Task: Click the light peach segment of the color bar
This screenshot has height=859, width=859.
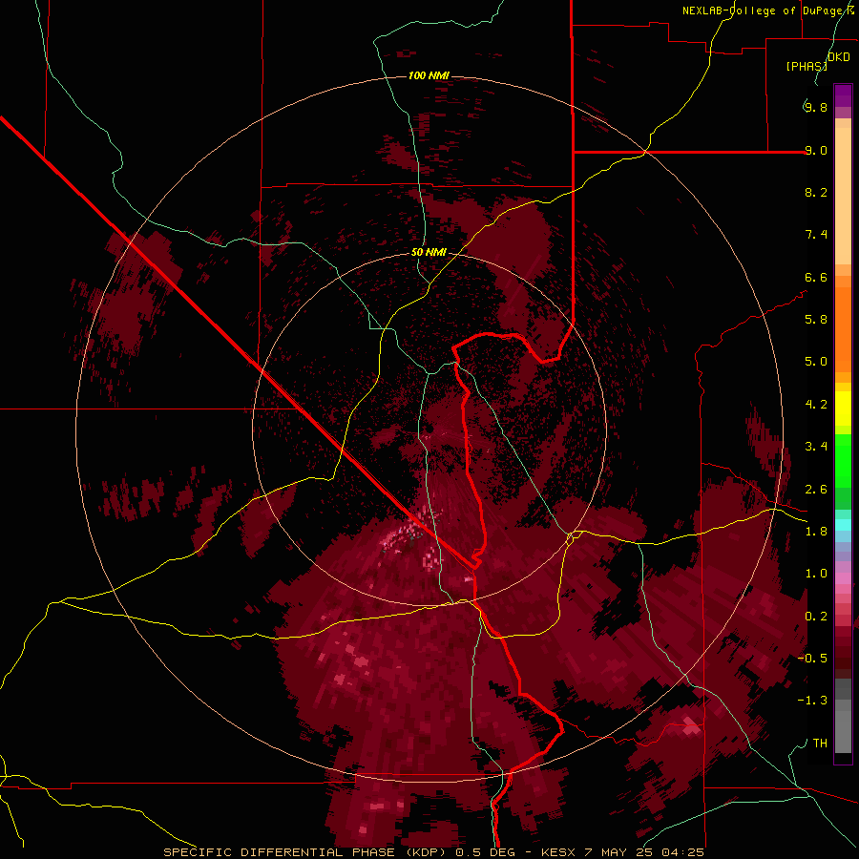Action: pyautogui.click(x=843, y=196)
